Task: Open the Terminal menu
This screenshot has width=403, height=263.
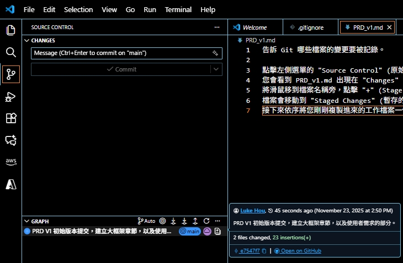Action: pos(178,10)
